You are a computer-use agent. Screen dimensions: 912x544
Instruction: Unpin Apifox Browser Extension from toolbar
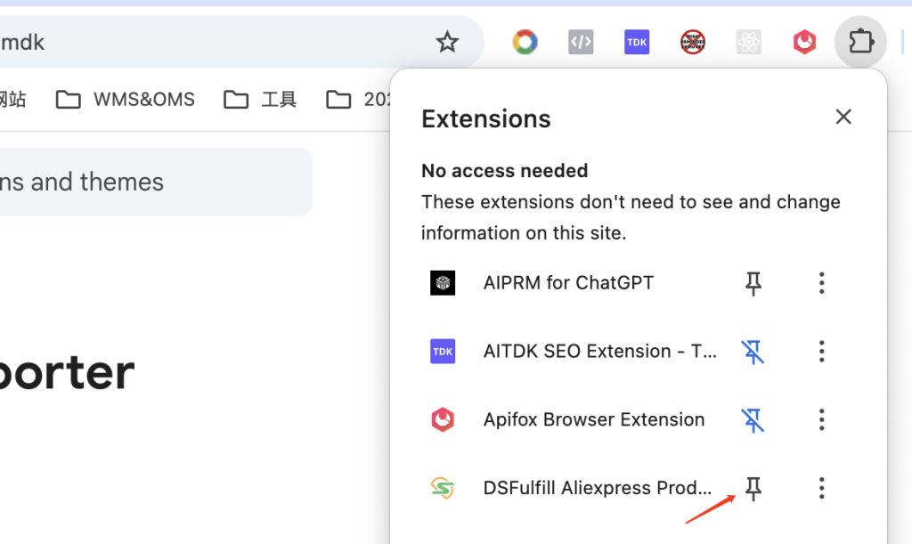[x=753, y=419]
